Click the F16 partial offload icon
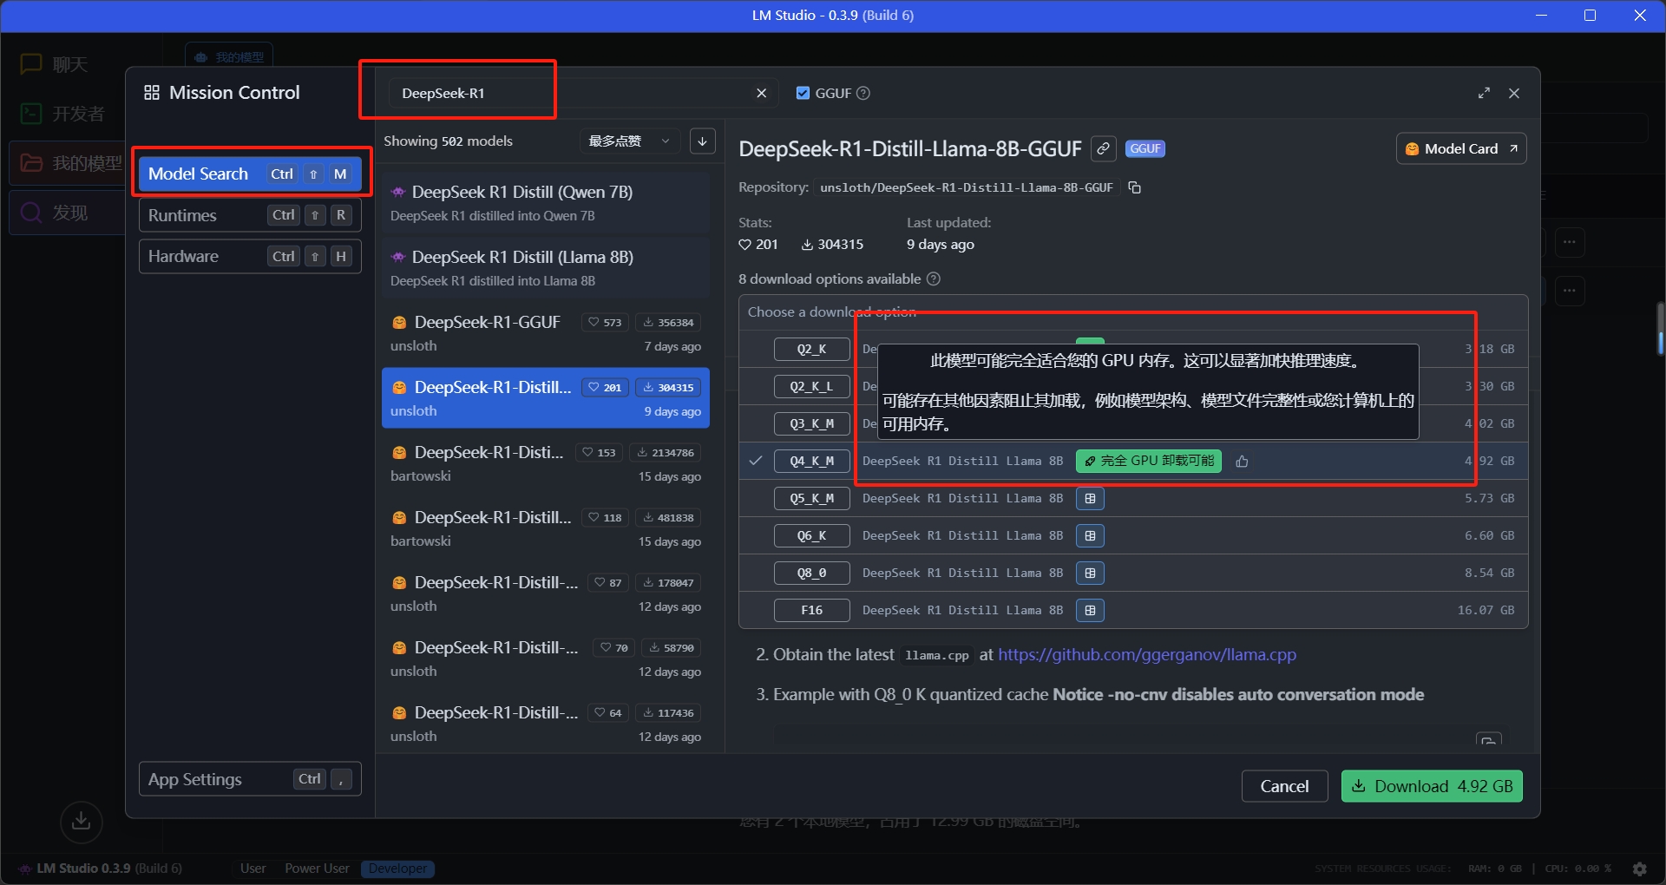Screen dimensions: 1666x885 pyautogui.click(x=1090, y=611)
